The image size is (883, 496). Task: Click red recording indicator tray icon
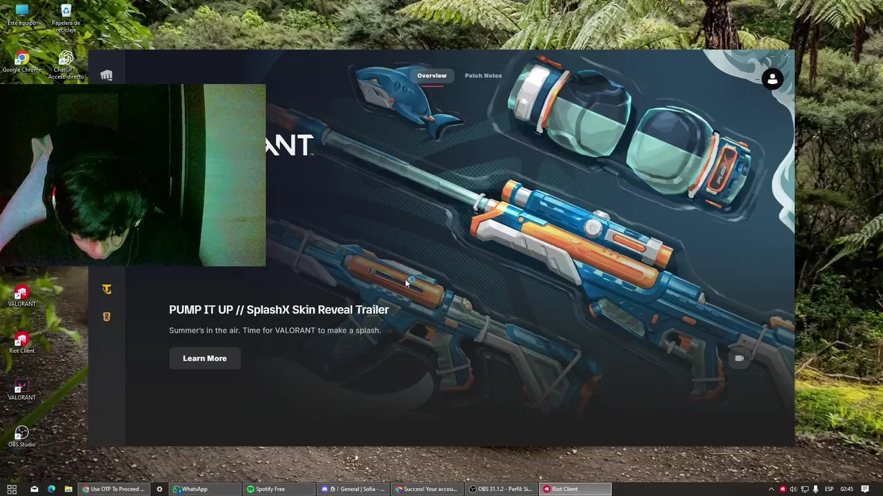coord(782,489)
